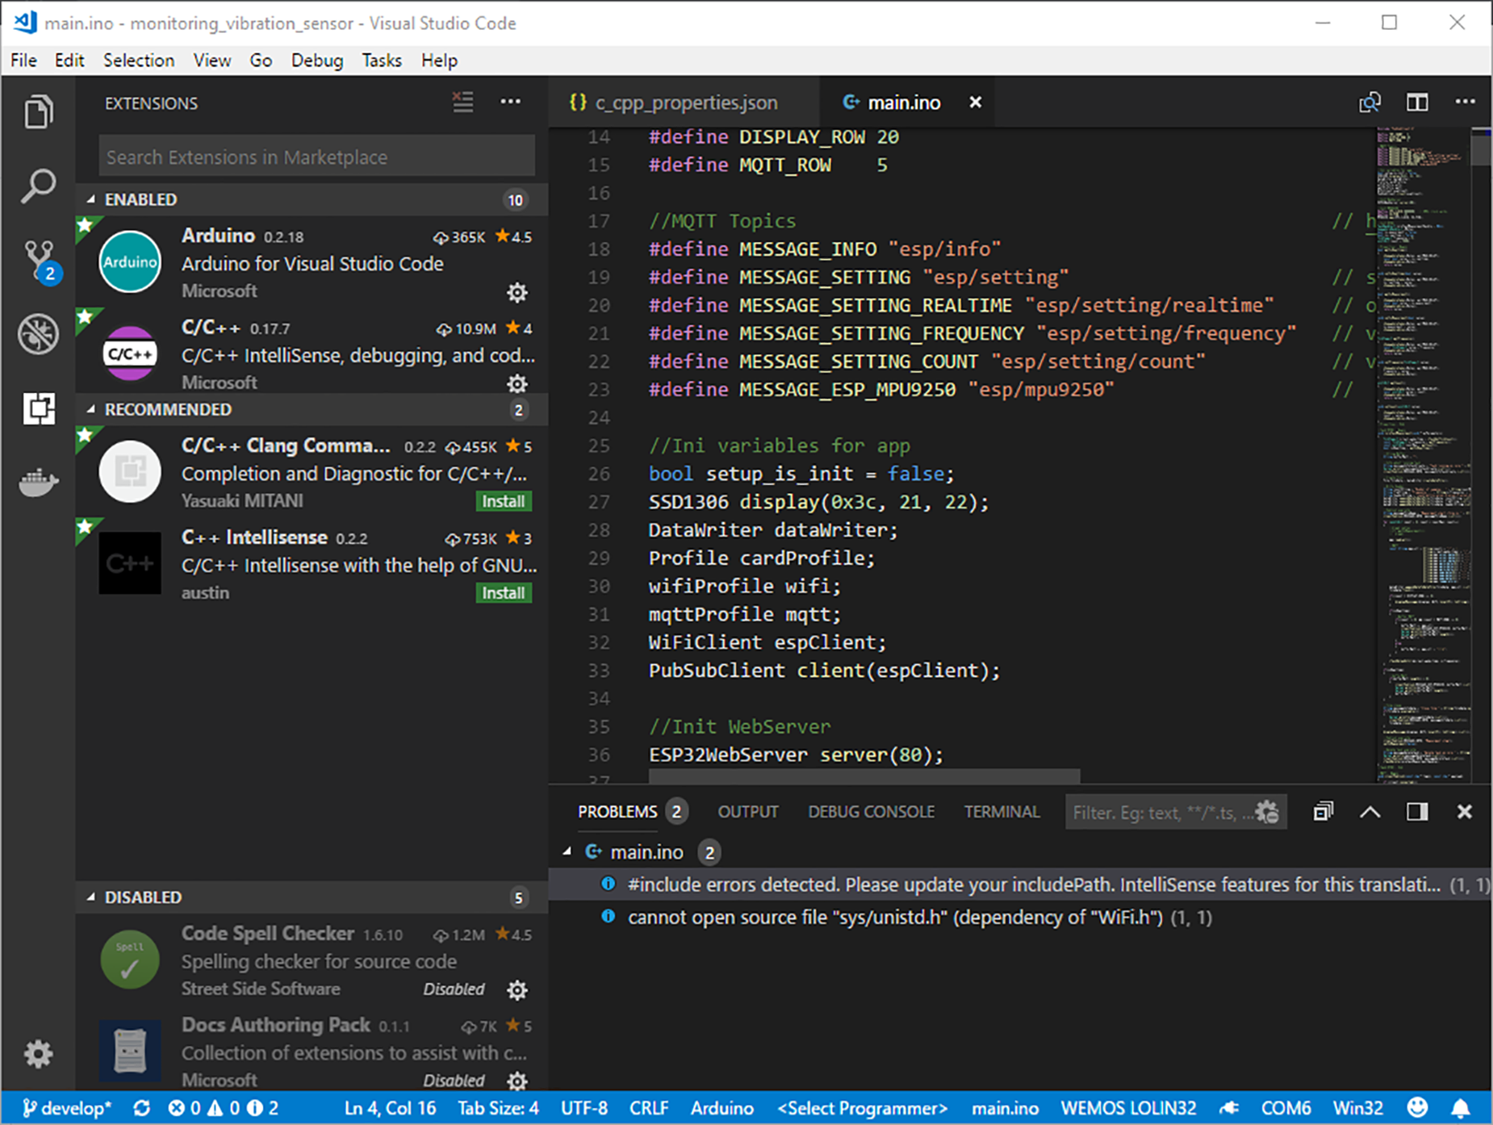Select the Extensions view icon
1493x1125 pixels.
(39, 408)
